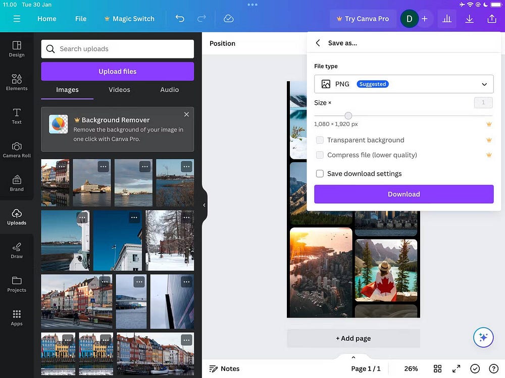Viewport: 505px width, 378px height.
Task: Select the Draw tool in sidebar
Action: pos(17,249)
